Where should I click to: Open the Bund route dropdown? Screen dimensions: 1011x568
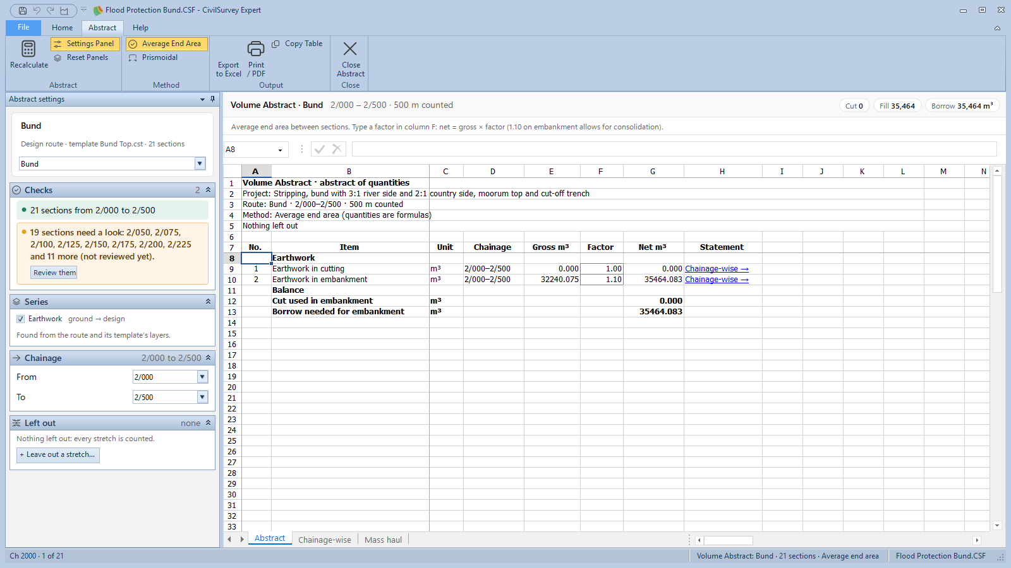coord(200,163)
